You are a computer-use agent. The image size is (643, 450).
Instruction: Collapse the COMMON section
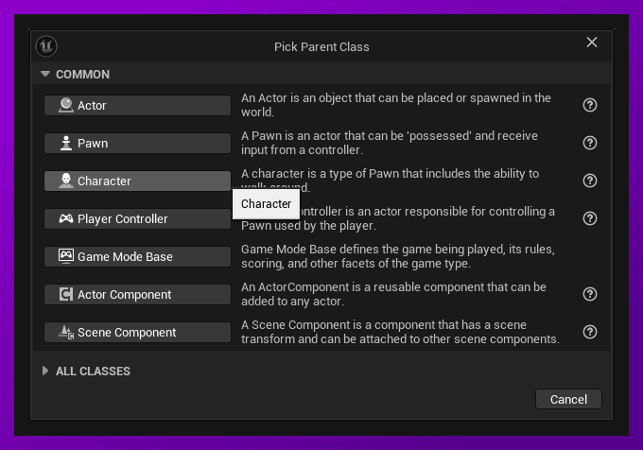(45, 74)
